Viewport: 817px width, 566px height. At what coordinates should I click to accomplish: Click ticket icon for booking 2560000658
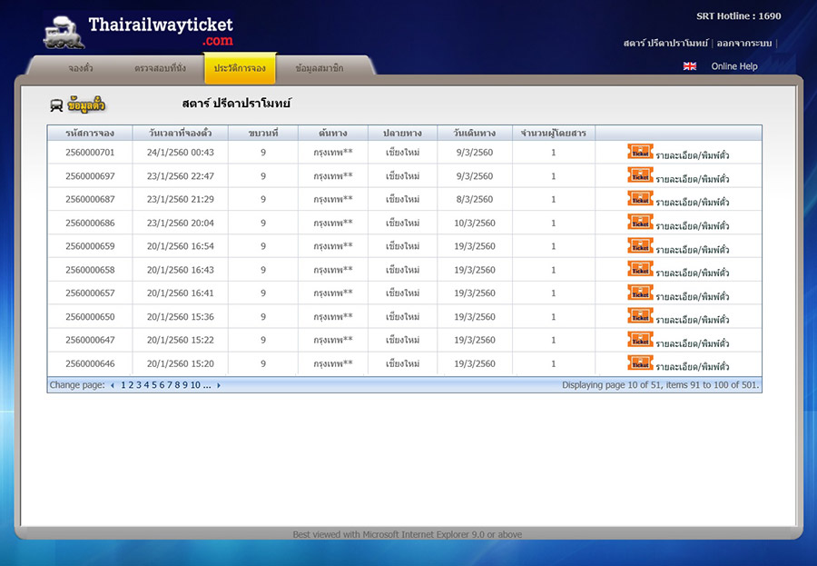click(640, 269)
